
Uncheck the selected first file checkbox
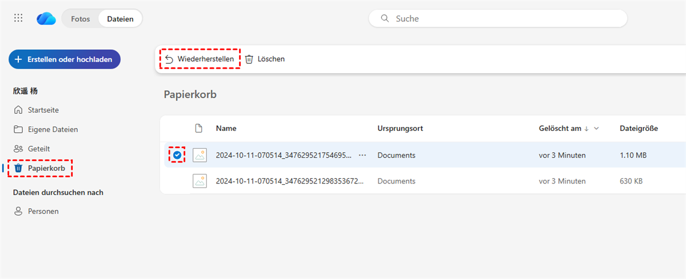[x=177, y=155]
